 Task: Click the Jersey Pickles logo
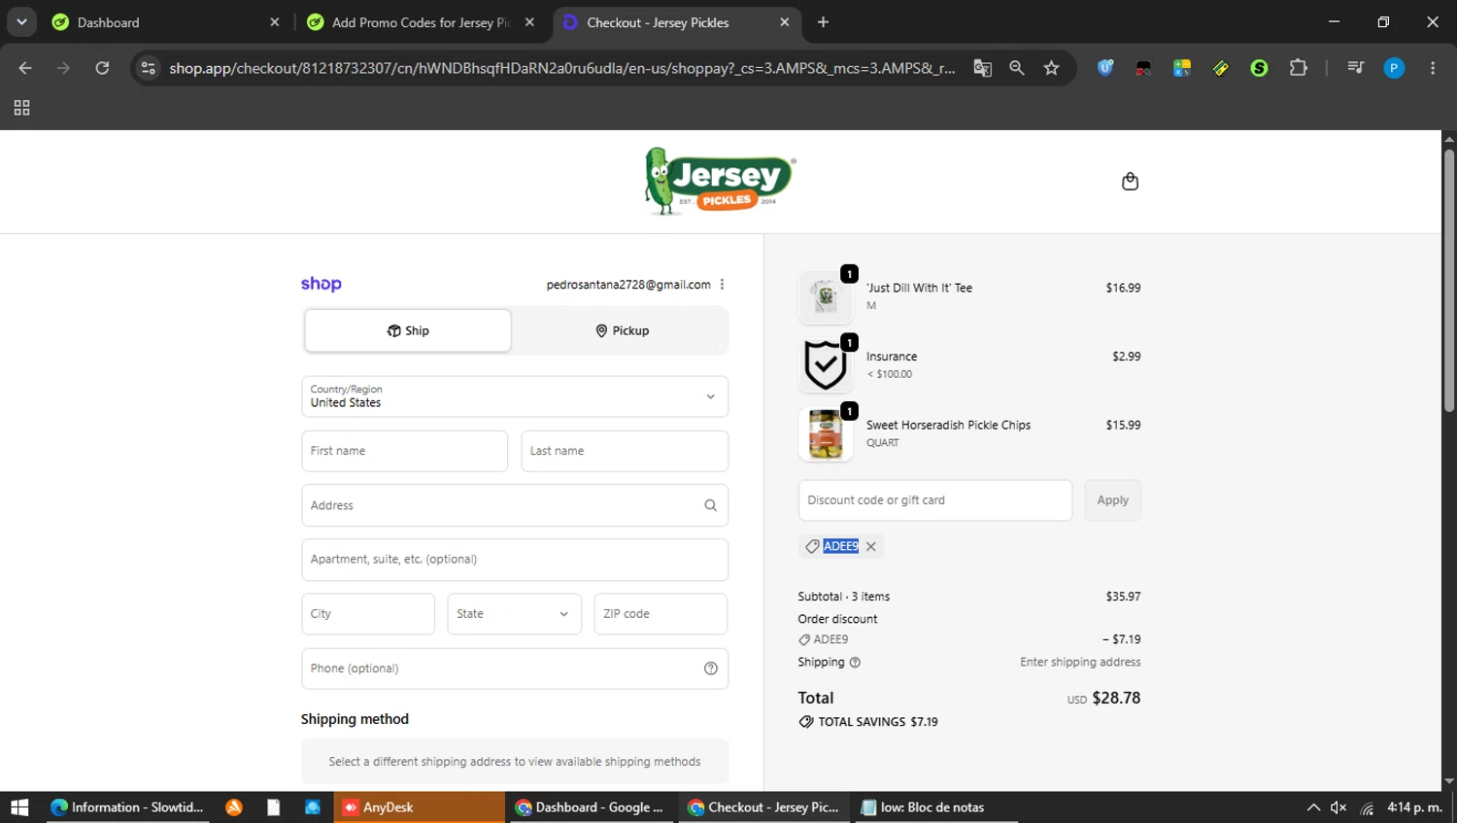tap(720, 181)
